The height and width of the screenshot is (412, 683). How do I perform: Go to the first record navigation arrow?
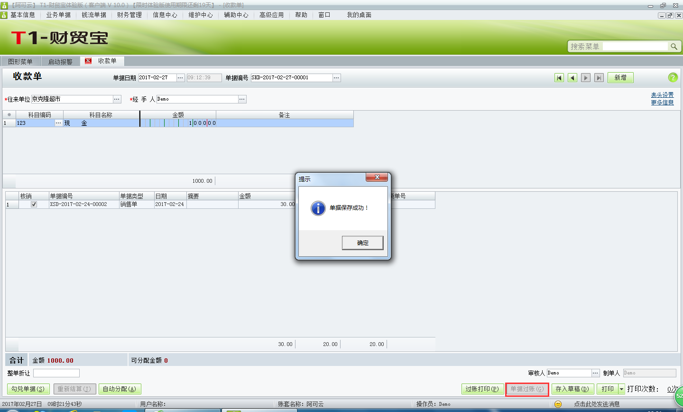tap(559, 78)
